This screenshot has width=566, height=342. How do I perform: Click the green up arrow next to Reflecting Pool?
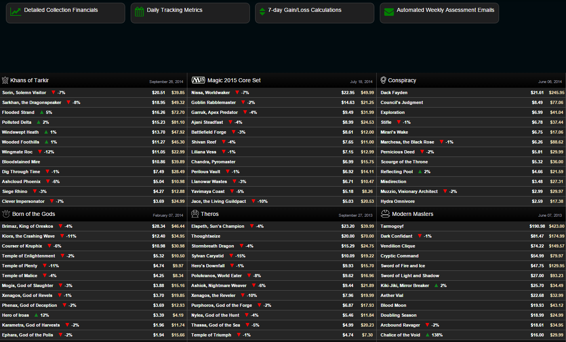coord(420,172)
